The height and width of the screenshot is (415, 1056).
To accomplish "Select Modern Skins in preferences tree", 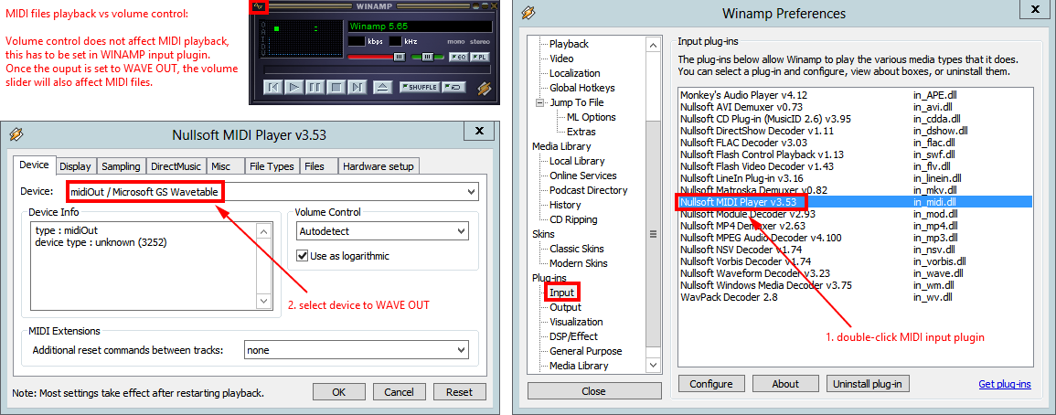I will [x=578, y=263].
